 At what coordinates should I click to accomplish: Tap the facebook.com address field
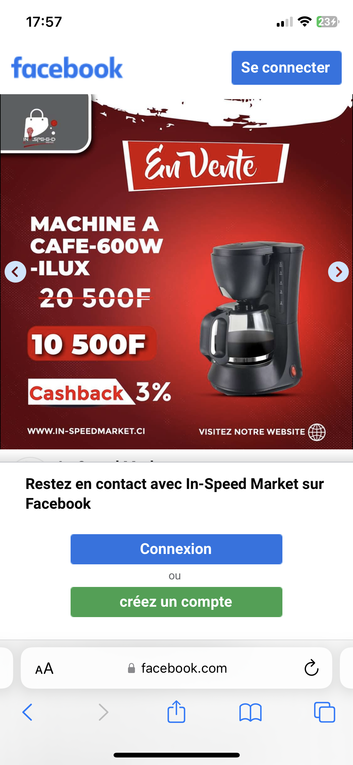(x=176, y=668)
